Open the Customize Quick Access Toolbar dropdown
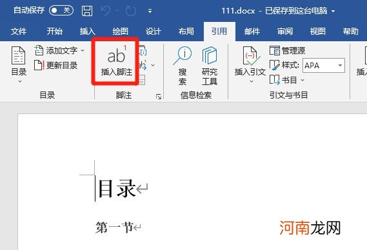This screenshot has height=250, width=367. point(150,11)
